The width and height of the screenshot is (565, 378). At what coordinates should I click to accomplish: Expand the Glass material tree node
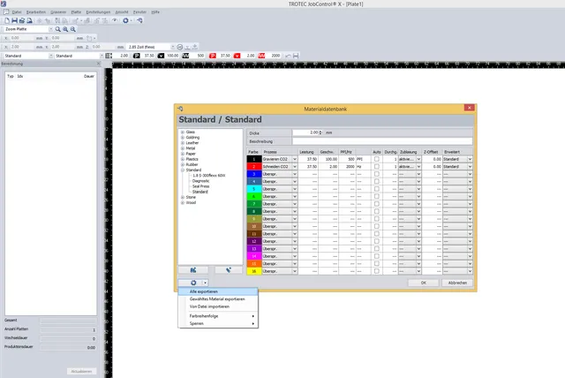[182, 132]
